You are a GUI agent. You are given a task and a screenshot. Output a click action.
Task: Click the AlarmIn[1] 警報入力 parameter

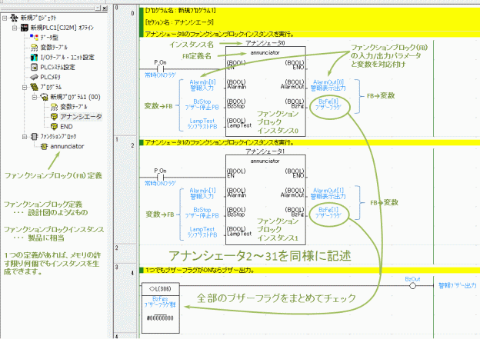click(x=202, y=194)
